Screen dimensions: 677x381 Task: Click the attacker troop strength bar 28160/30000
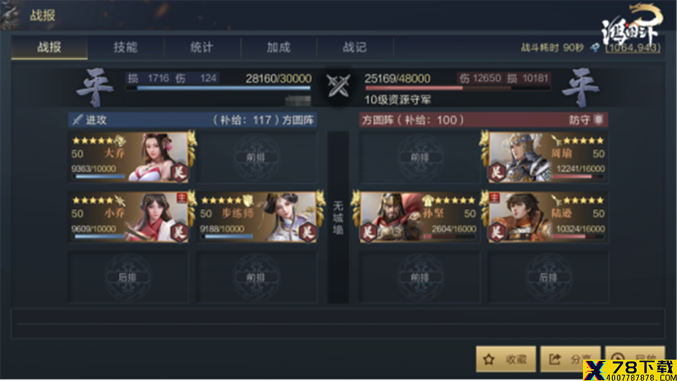tap(223, 88)
